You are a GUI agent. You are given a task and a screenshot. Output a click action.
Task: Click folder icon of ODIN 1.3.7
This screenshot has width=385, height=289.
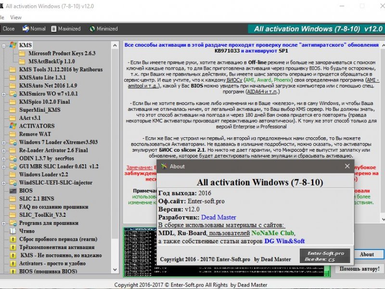13,158
